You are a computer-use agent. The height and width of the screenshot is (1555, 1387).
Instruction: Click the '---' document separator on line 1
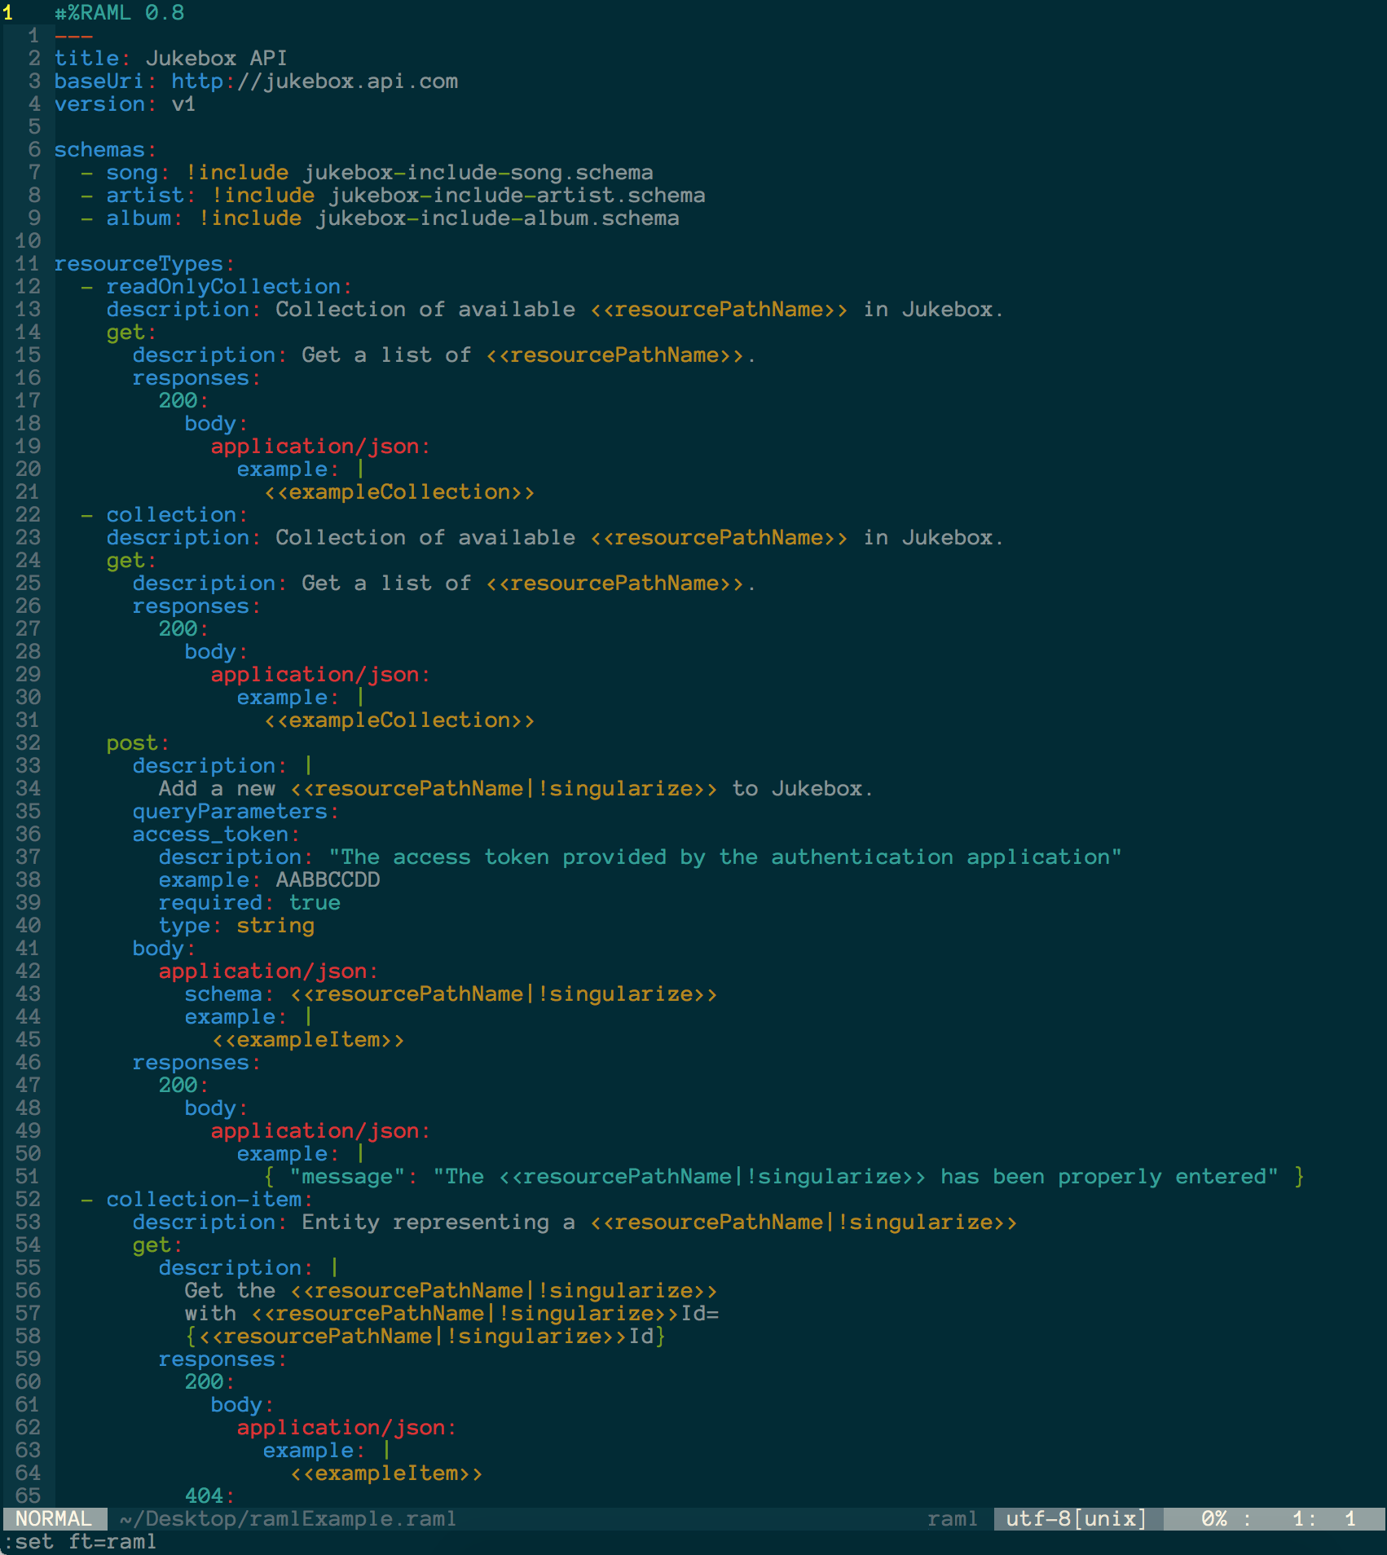73,35
